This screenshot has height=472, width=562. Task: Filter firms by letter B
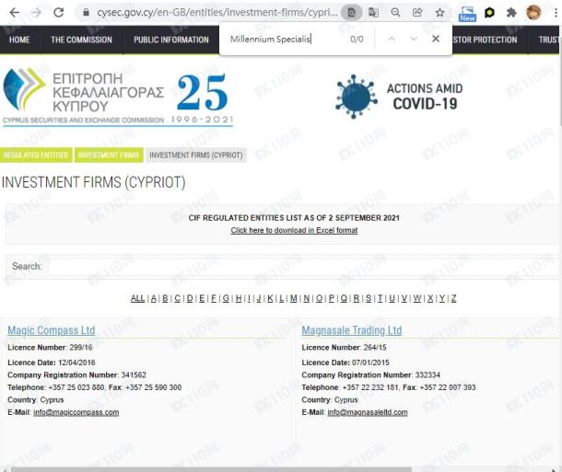(x=165, y=298)
